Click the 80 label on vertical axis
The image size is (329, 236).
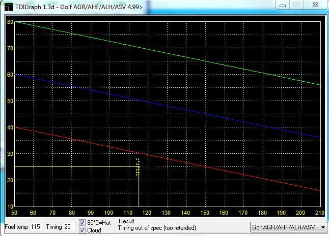click(x=10, y=22)
